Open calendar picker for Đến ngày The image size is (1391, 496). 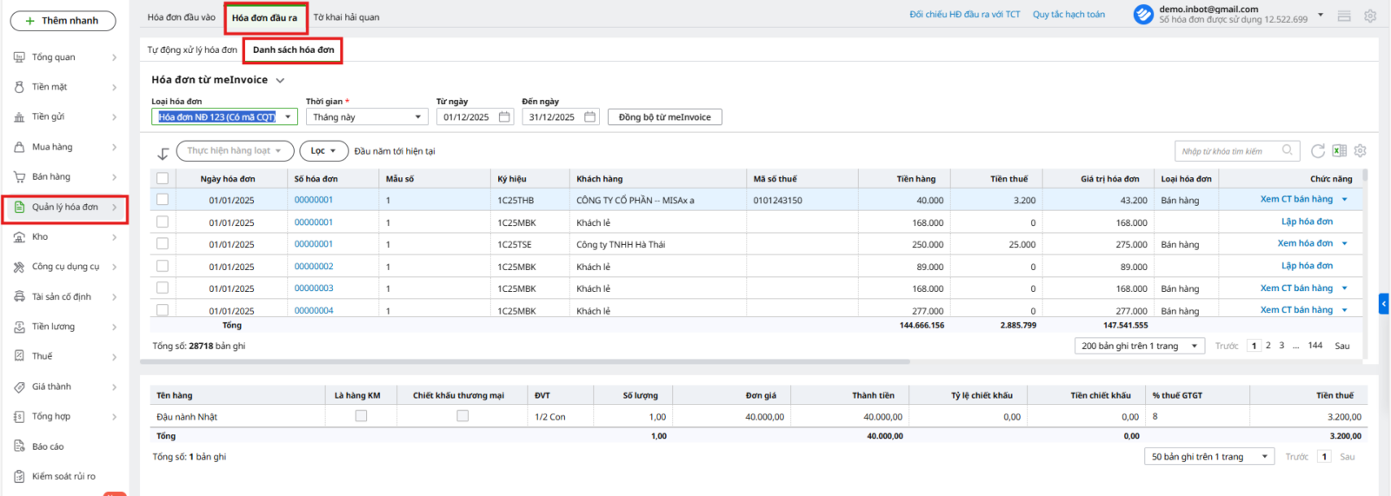(x=590, y=117)
